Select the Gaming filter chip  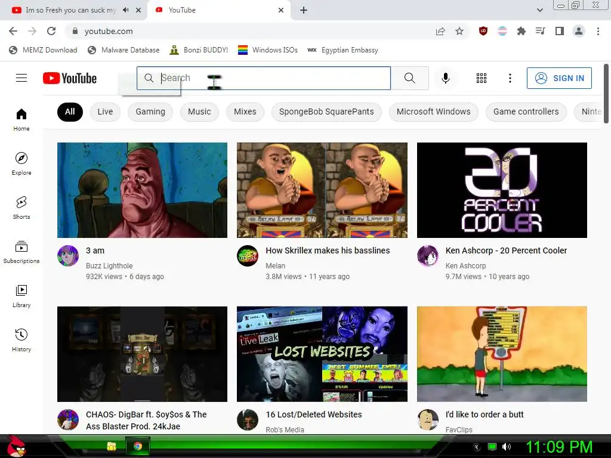tap(150, 112)
